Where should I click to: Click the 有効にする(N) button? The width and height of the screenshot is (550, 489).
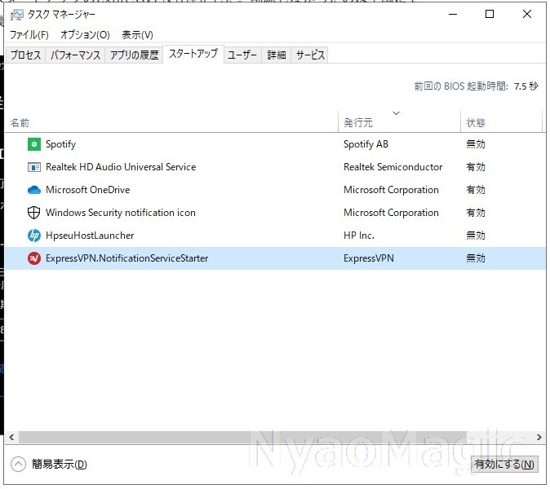tap(504, 465)
